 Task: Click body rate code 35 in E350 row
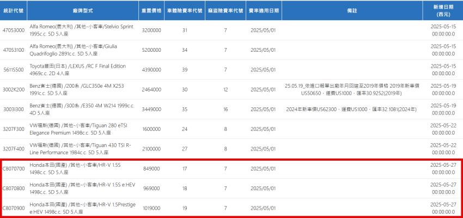tap(185, 110)
